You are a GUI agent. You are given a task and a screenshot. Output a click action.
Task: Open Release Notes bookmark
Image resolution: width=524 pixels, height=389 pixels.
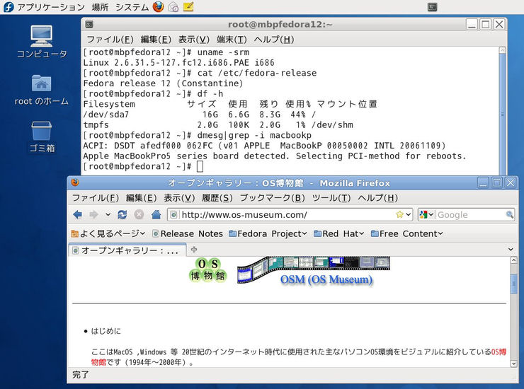(x=188, y=233)
